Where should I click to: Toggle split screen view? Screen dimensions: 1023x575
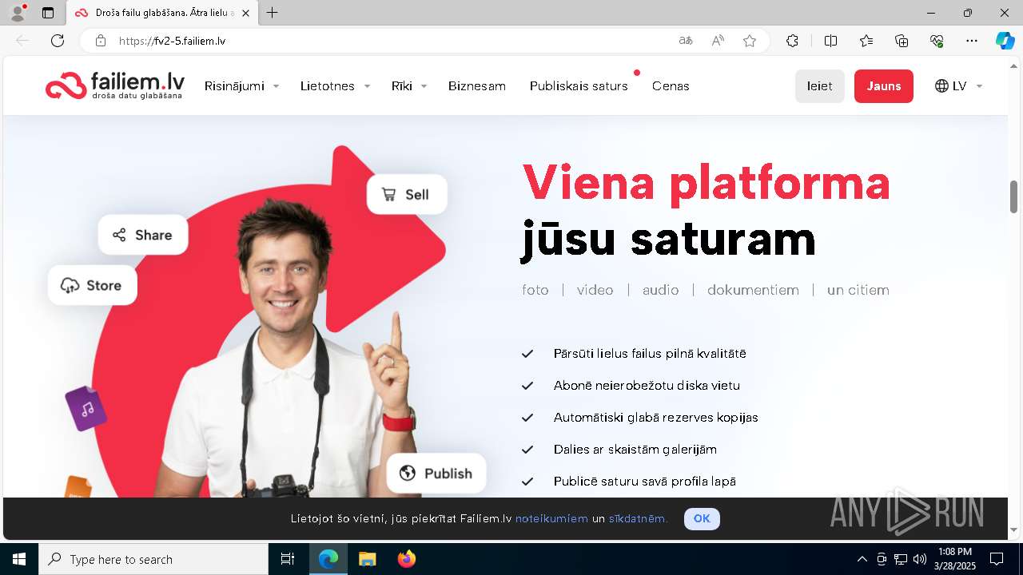pyautogui.click(x=830, y=41)
